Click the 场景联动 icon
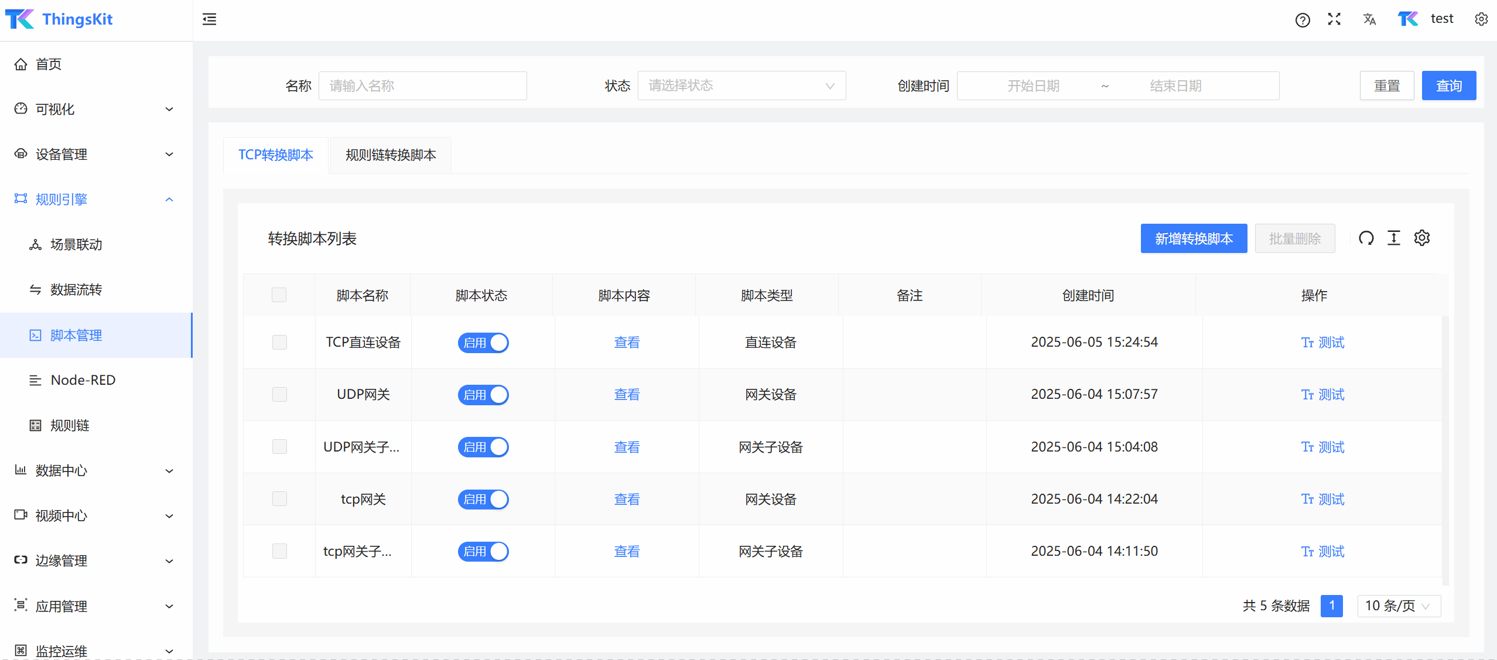The width and height of the screenshot is (1497, 660). [36, 245]
